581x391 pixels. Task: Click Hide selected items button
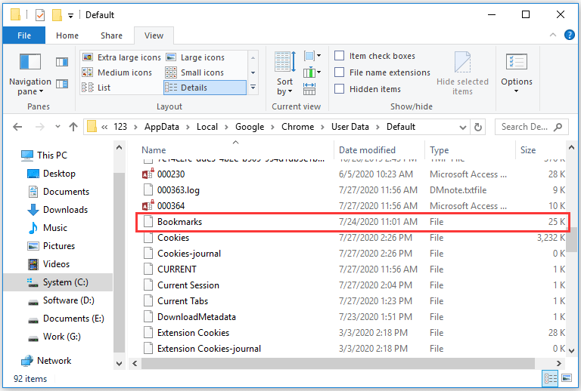click(462, 74)
